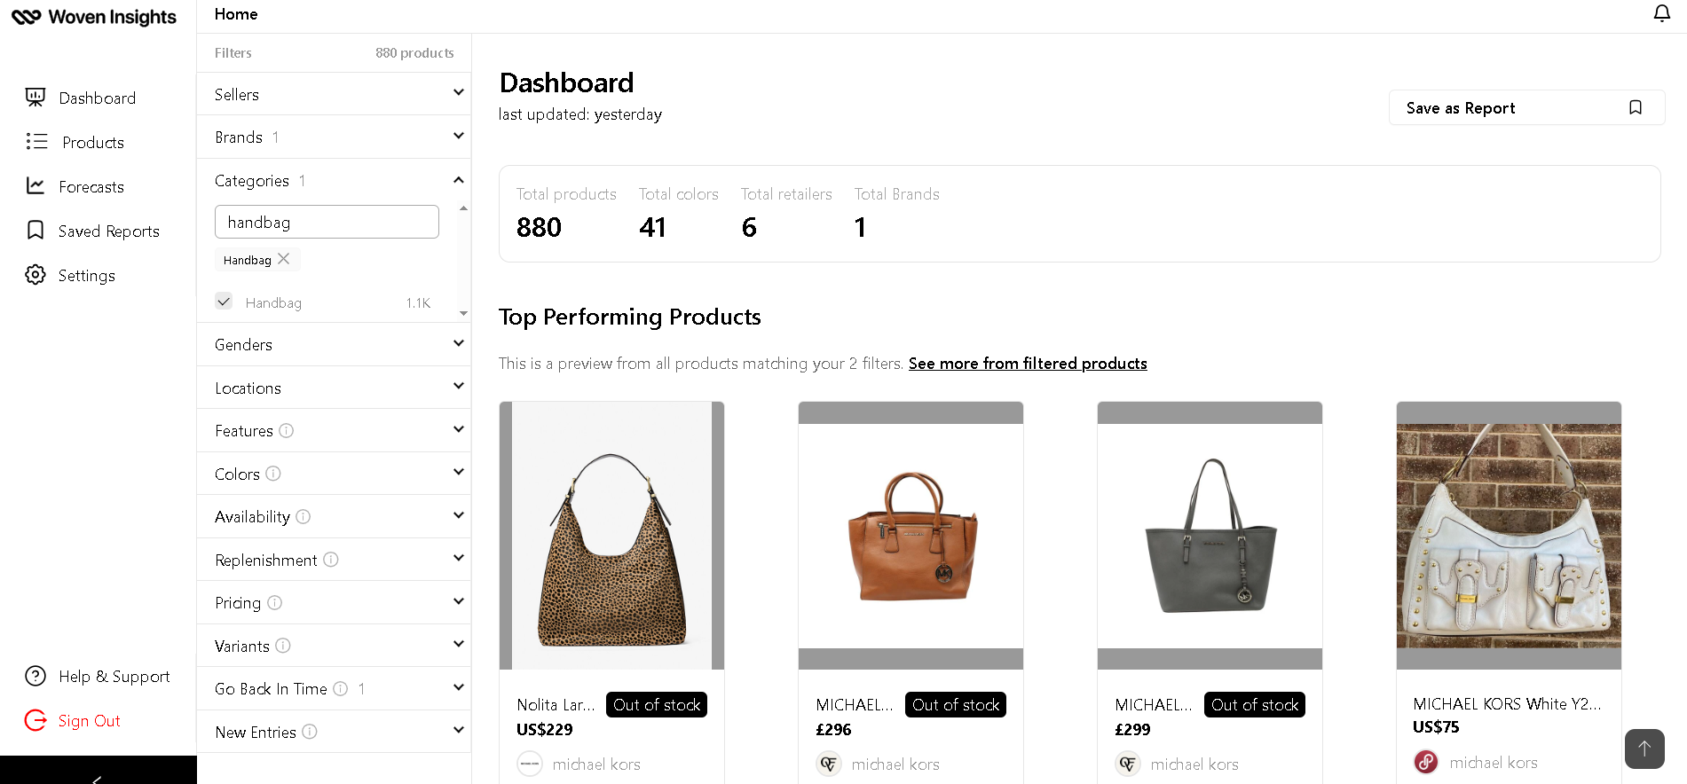Expand the Features filter chevron
This screenshot has height=784, width=1687.
(459, 429)
